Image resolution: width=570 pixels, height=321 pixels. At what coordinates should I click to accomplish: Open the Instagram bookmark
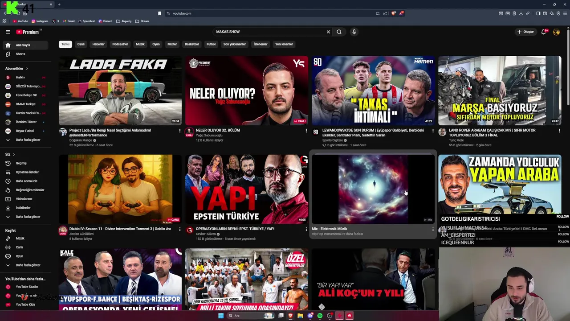pos(40,21)
